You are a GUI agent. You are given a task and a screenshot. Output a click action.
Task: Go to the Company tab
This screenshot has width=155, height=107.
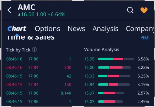pos(140,29)
